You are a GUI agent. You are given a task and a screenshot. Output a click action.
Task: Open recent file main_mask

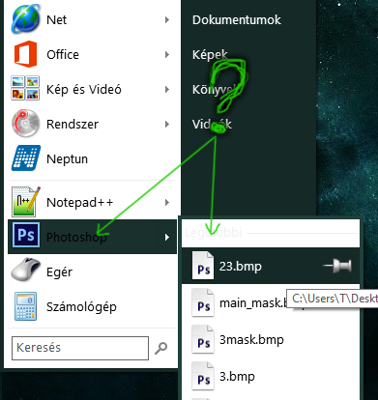tap(271, 302)
